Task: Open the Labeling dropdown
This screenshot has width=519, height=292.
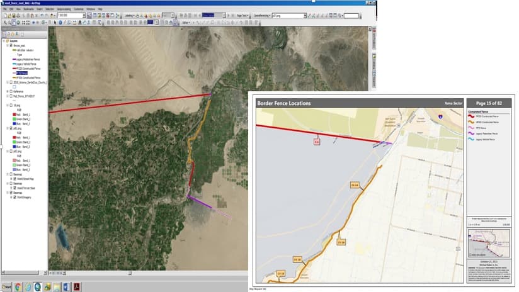Action: point(130,16)
